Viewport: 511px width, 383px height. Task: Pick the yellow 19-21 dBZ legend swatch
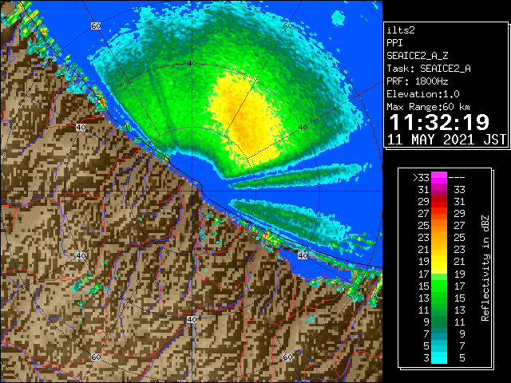439,262
